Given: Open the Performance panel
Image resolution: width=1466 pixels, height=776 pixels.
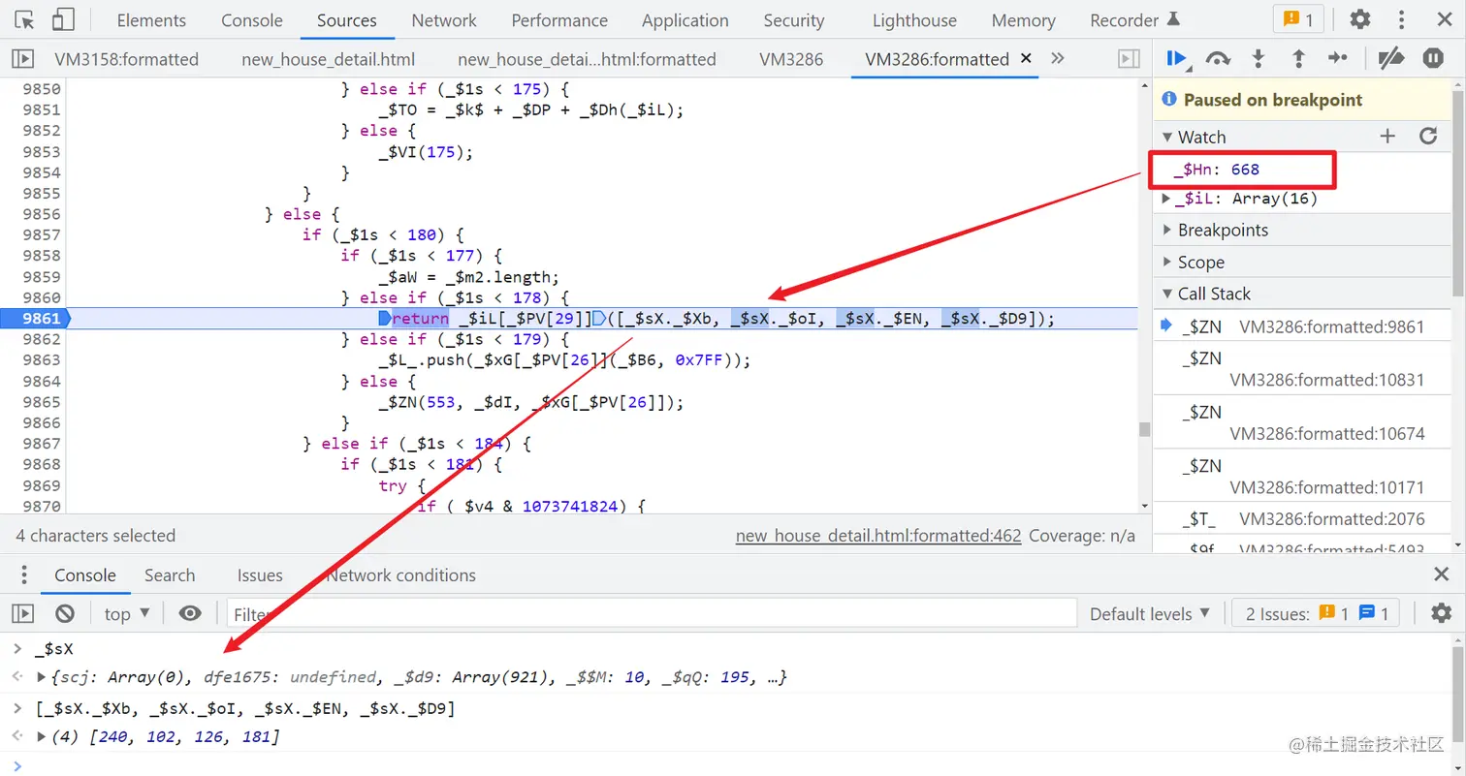Looking at the screenshot, I should point(559,20).
